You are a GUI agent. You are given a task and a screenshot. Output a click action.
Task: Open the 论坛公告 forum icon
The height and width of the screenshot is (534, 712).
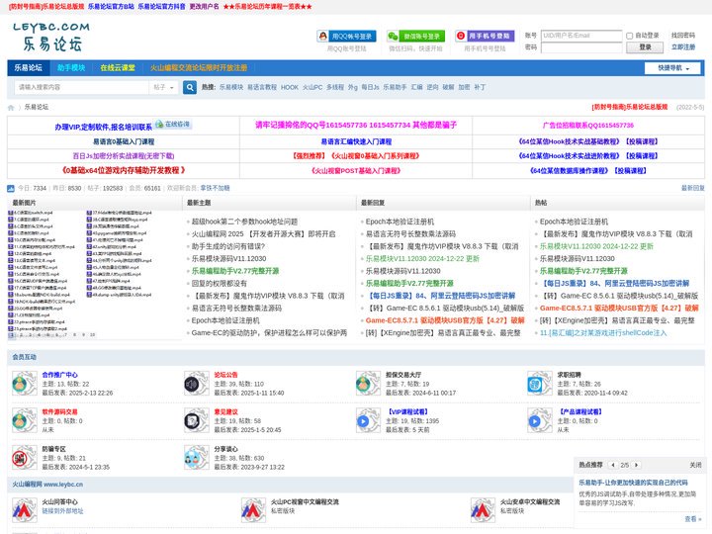tap(196, 384)
